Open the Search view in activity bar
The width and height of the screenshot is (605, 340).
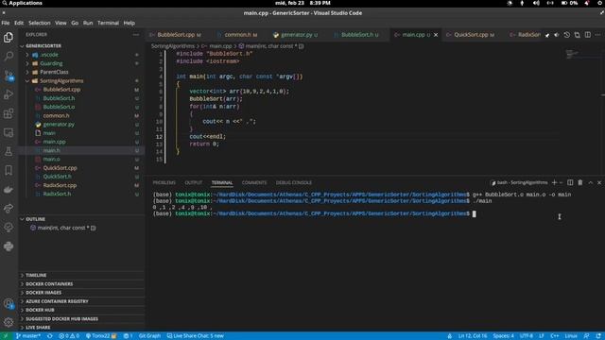pos(9,57)
